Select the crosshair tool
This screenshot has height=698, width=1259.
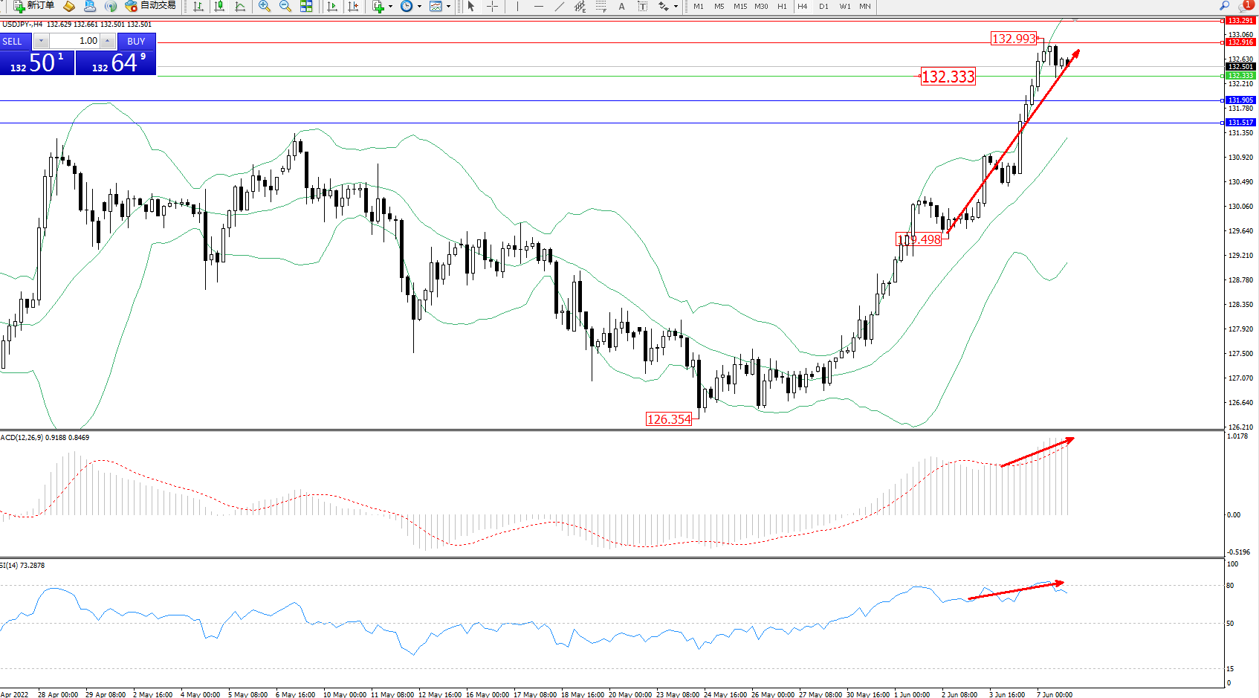click(x=492, y=6)
